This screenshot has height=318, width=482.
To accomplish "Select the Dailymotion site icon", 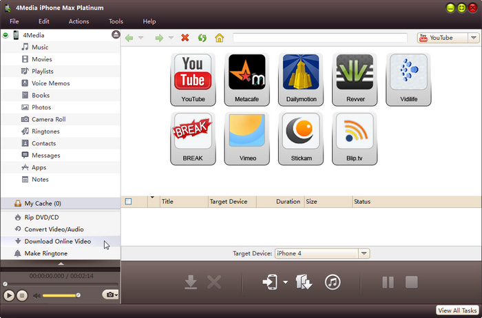I will [x=300, y=79].
